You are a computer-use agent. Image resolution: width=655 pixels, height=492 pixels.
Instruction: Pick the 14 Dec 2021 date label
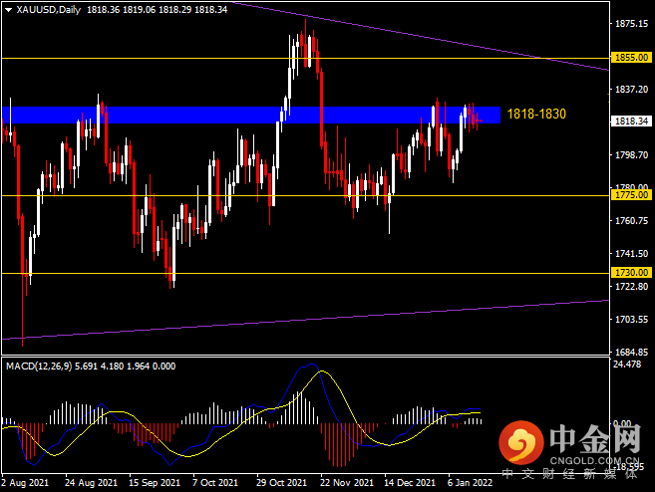click(x=410, y=483)
